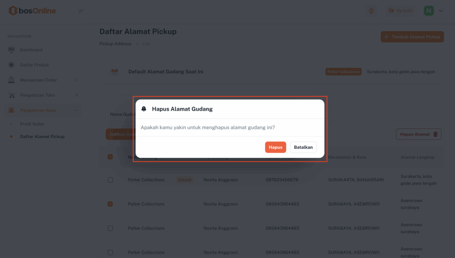Expand the Manajemen Order submenu chevron
455x258 pixels.
(x=76, y=80)
